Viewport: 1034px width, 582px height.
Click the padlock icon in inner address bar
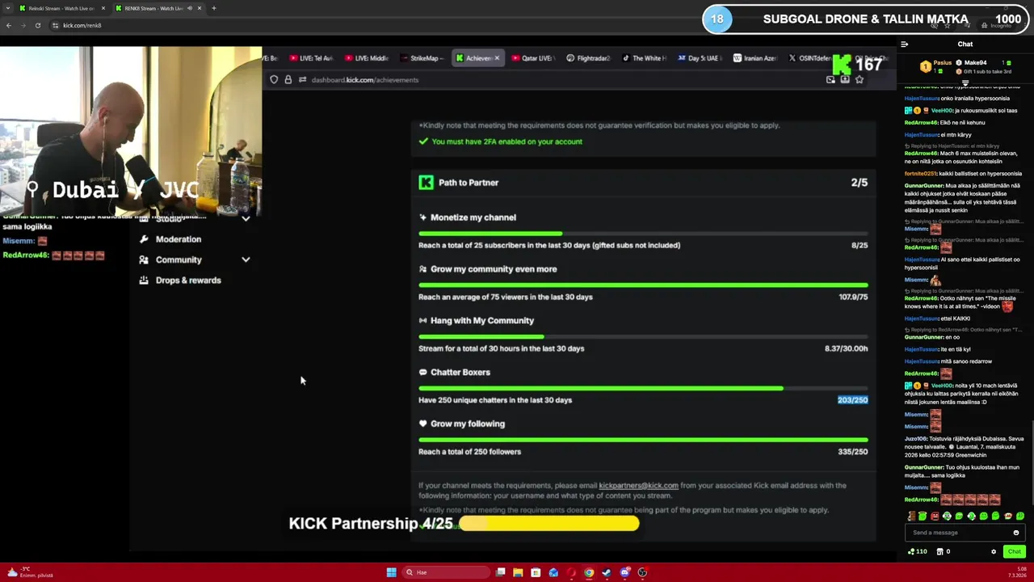pos(288,79)
